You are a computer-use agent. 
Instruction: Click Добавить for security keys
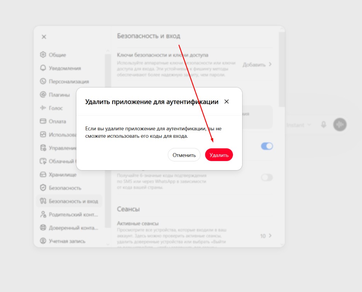click(x=254, y=65)
